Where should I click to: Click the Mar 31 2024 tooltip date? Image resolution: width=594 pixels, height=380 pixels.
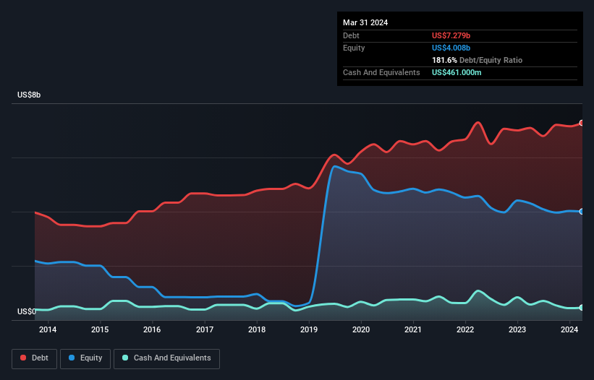365,22
